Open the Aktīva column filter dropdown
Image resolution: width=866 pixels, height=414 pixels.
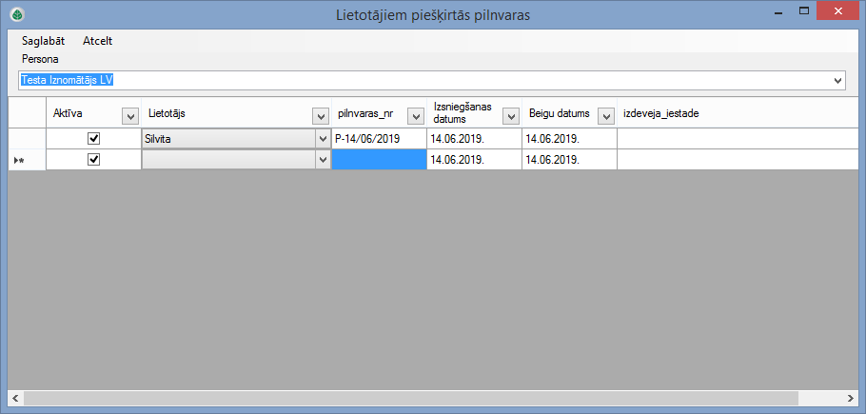[130, 116]
